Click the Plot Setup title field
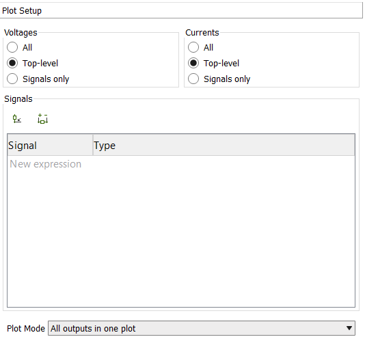Image resolution: width=365 pixels, height=337 pixels. [x=181, y=10]
